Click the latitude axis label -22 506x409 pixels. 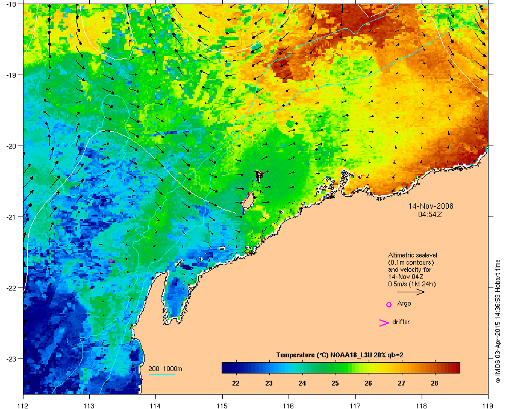coord(11,288)
